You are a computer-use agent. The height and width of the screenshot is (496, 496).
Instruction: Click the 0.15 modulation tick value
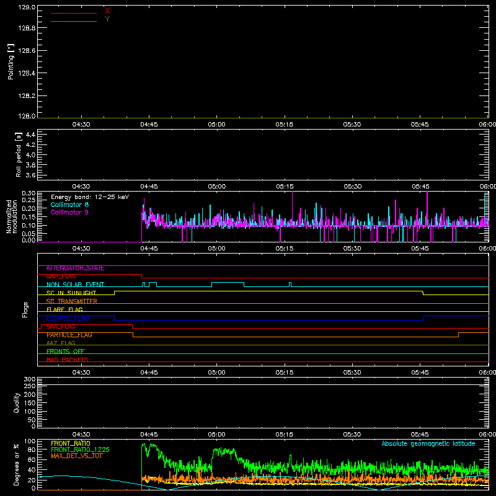click(x=29, y=217)
